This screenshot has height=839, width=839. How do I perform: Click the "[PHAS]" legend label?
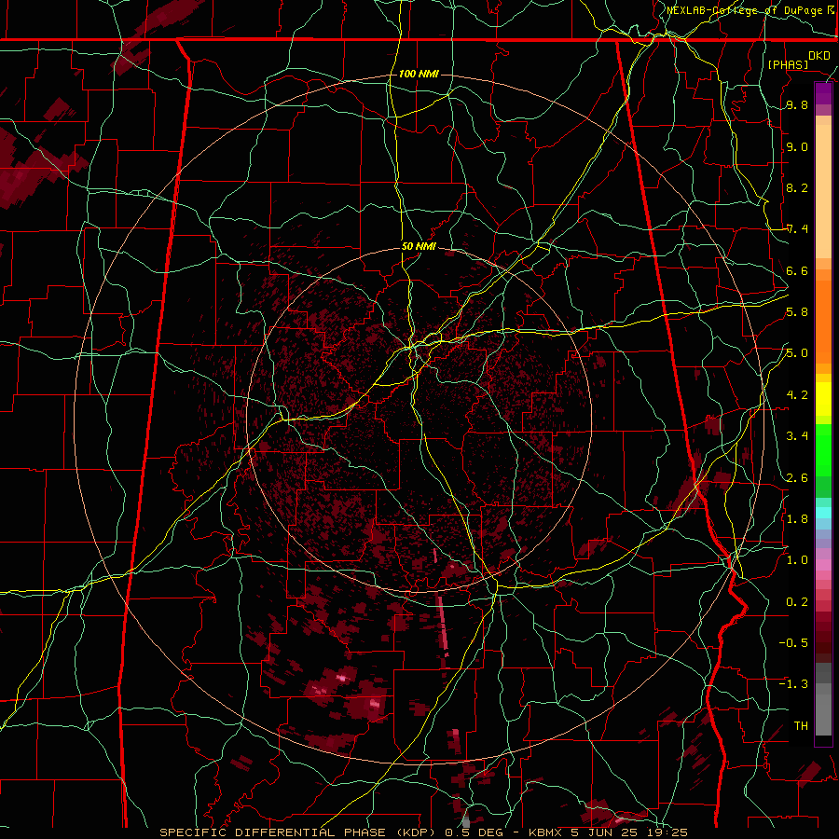click(x=788, y=64)
